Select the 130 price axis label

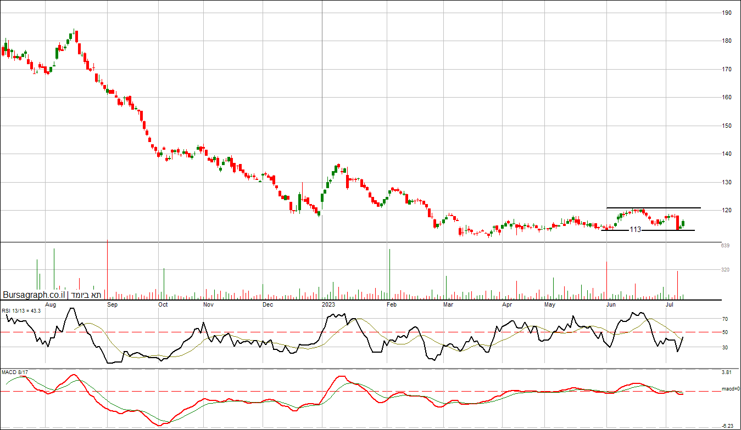point(727,182)
